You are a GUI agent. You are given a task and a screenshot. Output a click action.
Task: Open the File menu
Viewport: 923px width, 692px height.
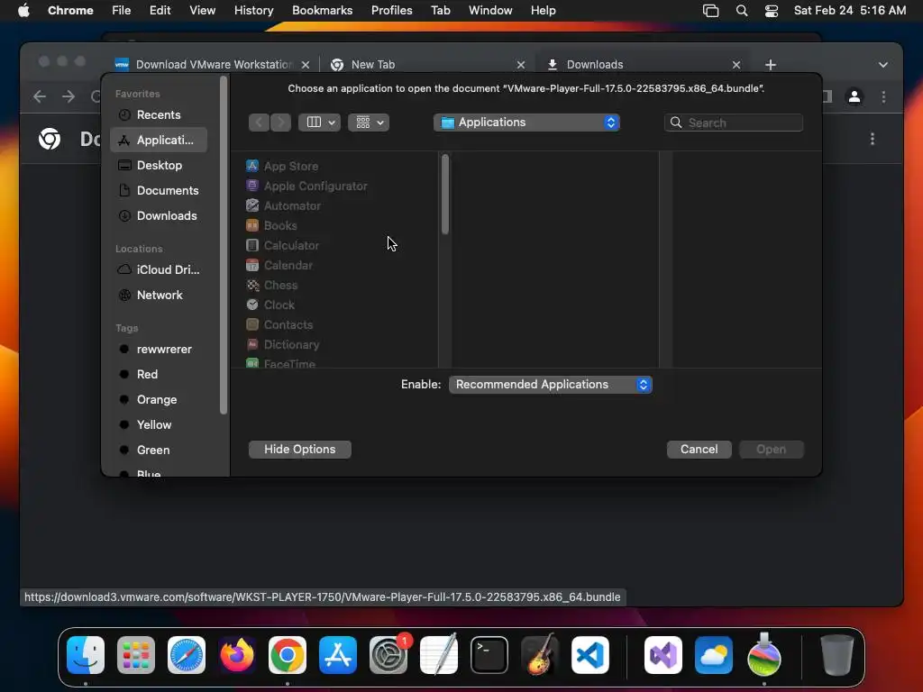point(122,11)
